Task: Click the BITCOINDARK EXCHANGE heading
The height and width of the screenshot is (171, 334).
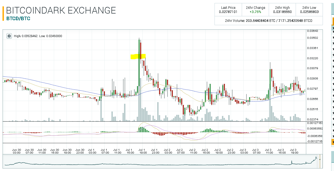Action: click(x=61, y=10)
